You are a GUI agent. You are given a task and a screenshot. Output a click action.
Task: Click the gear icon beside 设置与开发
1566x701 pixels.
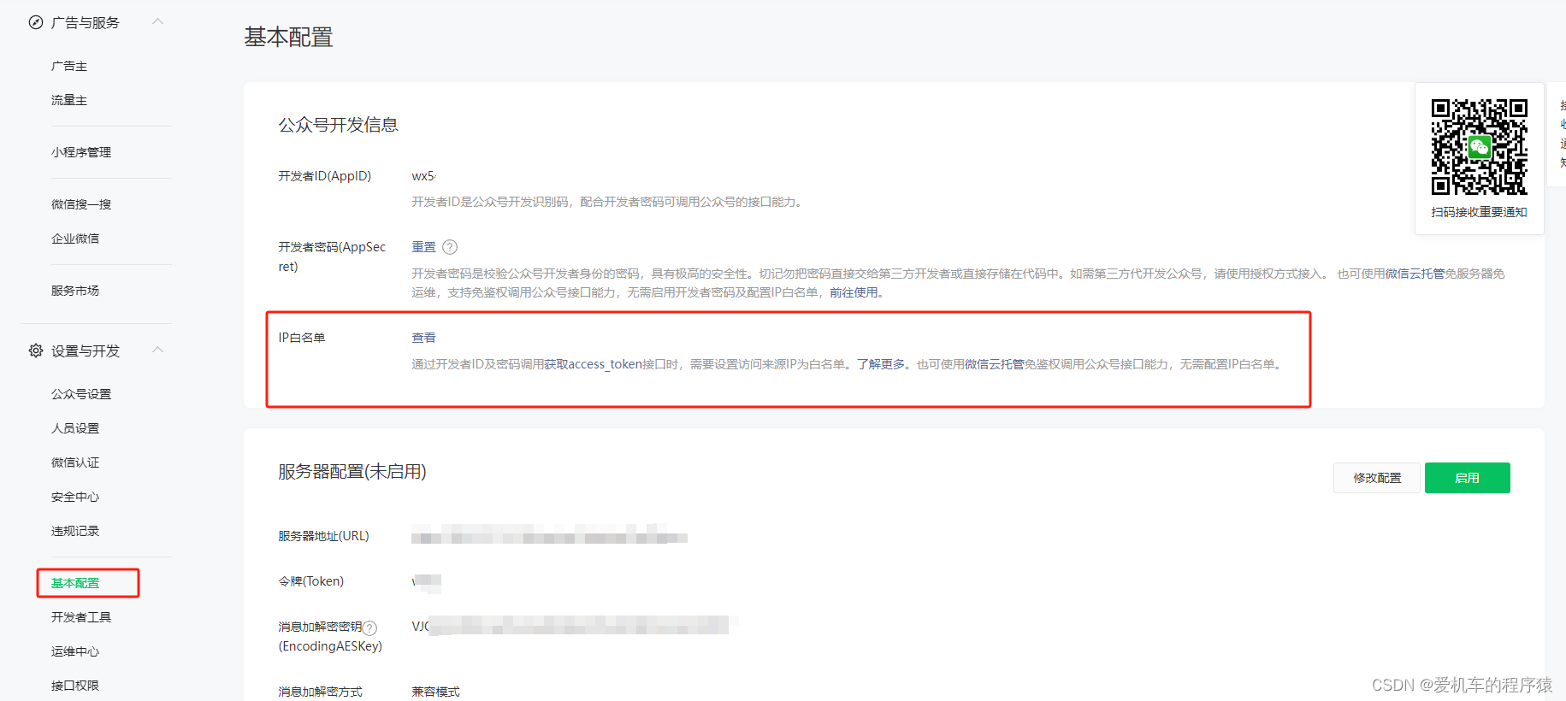(x=36, y=350)
